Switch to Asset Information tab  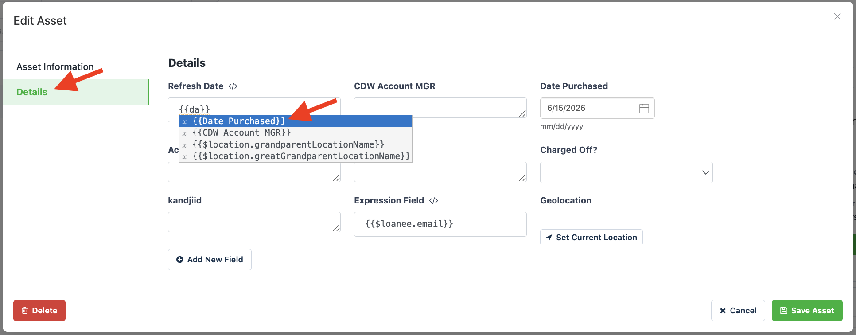coord(55,67)
